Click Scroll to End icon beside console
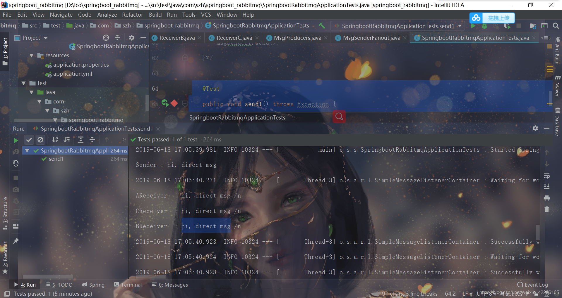This screenshot has height=298, width=562. pos(546,187)
